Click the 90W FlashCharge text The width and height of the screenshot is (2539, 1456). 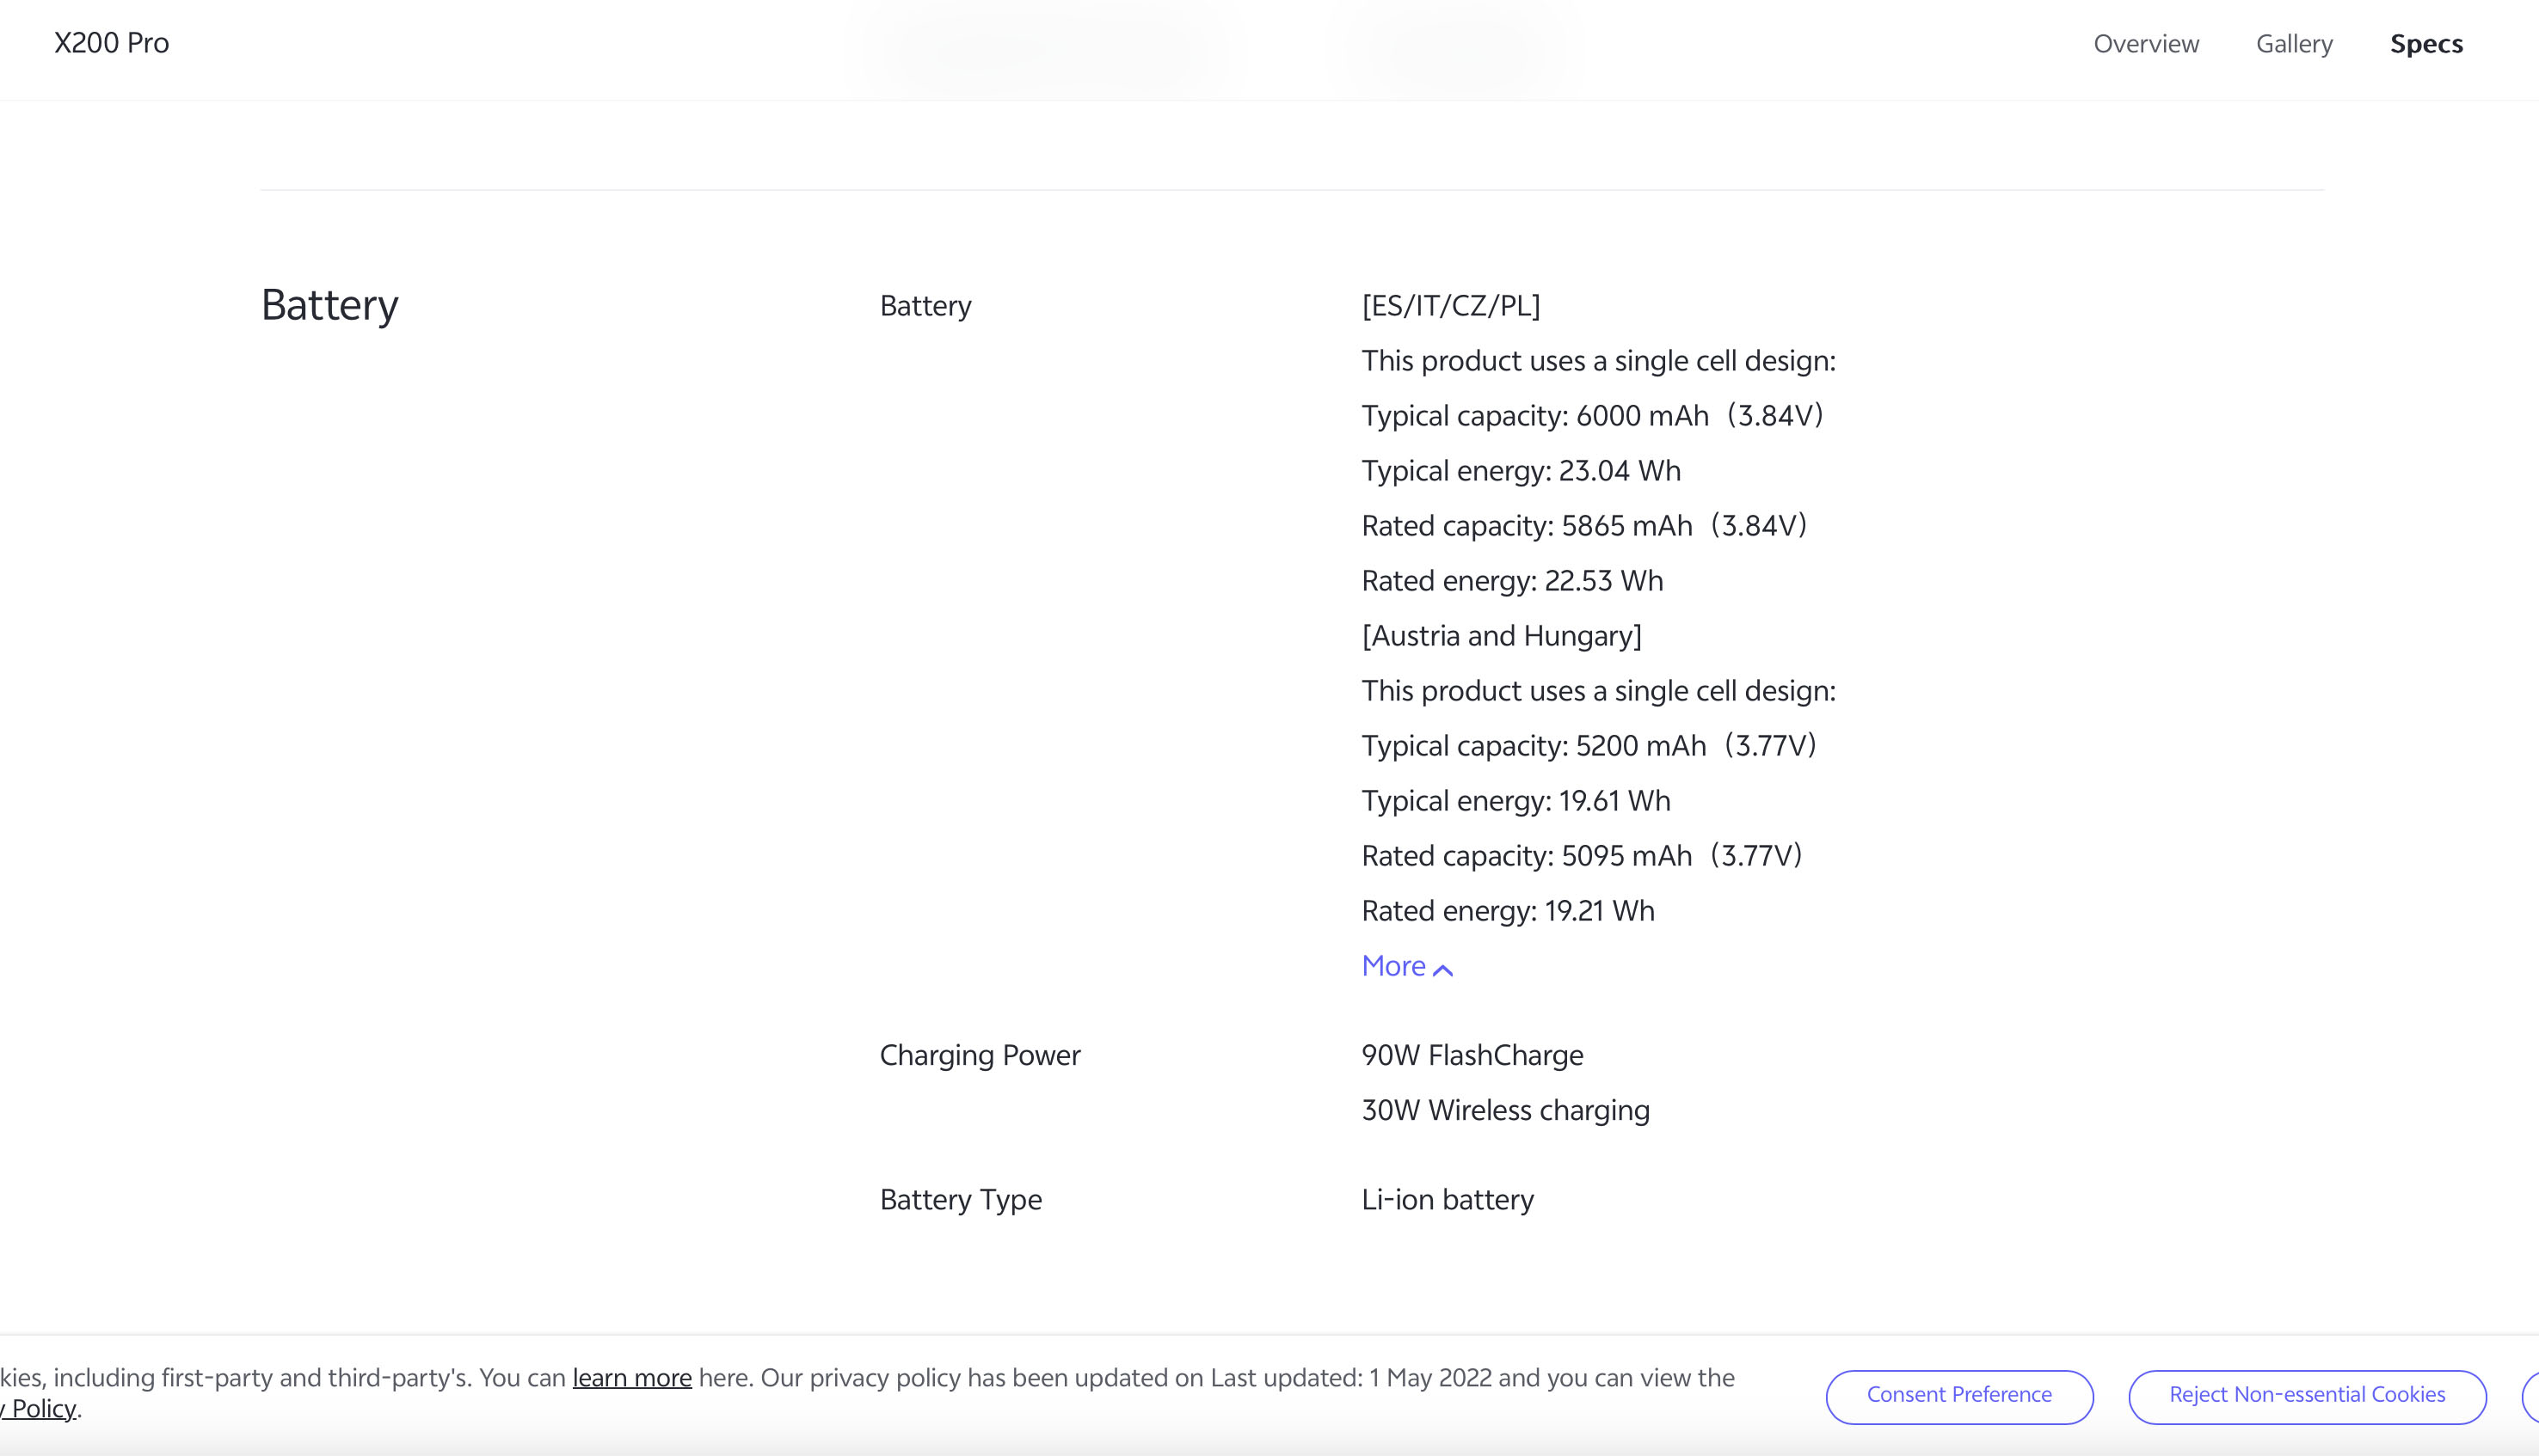pyautogui.click(x=1472, y=1055)
